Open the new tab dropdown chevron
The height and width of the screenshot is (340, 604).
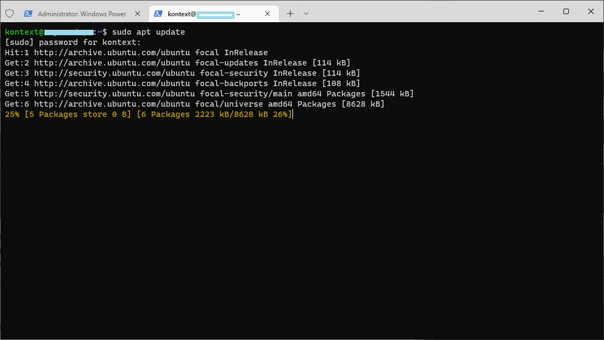[306, 14]
